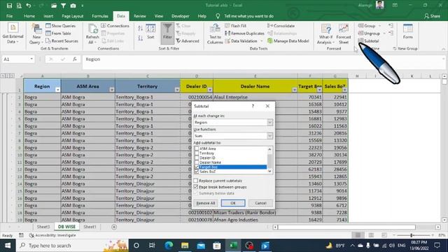Sort A to Z ascending

(140, 28)
